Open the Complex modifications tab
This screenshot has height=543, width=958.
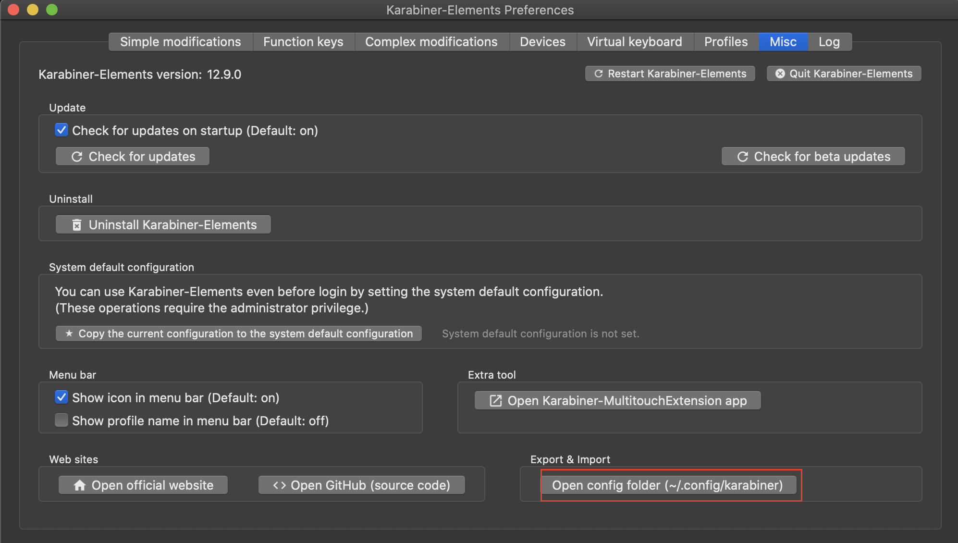coord(431,42)
